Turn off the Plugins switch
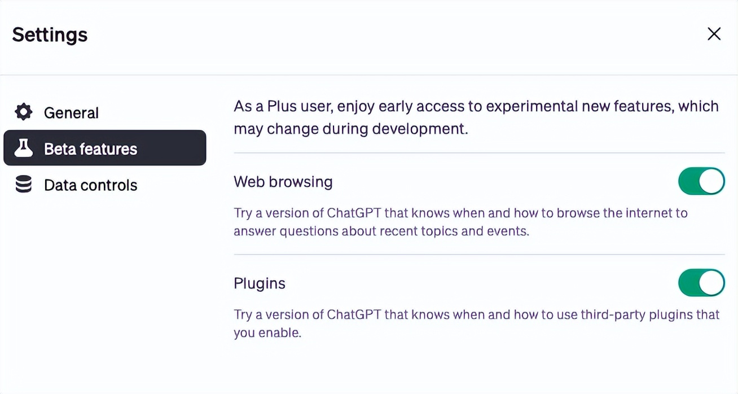This screenshot has width=738, height=394. 701,283
